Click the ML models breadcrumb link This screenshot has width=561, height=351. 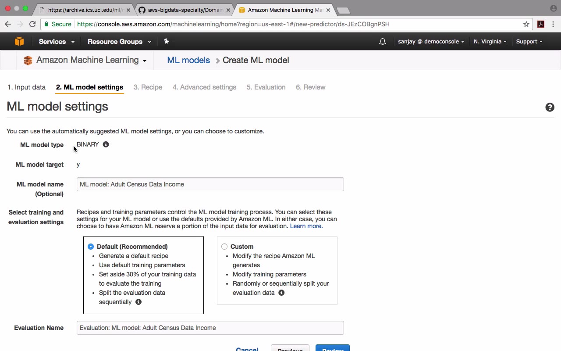click(x=188, y=61)
